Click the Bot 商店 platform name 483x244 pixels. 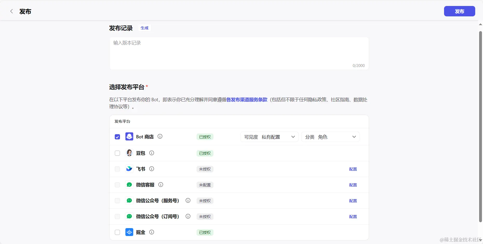pyautogui.click(x=145, y=137)
